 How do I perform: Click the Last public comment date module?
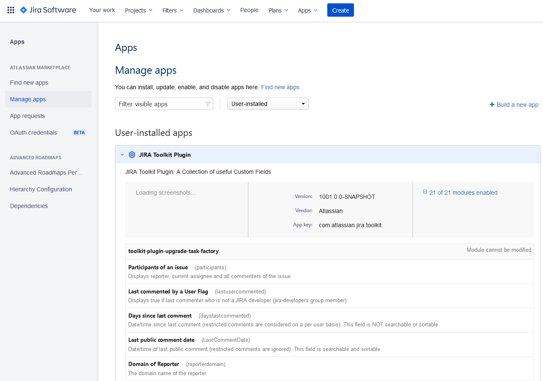(330, 344)
